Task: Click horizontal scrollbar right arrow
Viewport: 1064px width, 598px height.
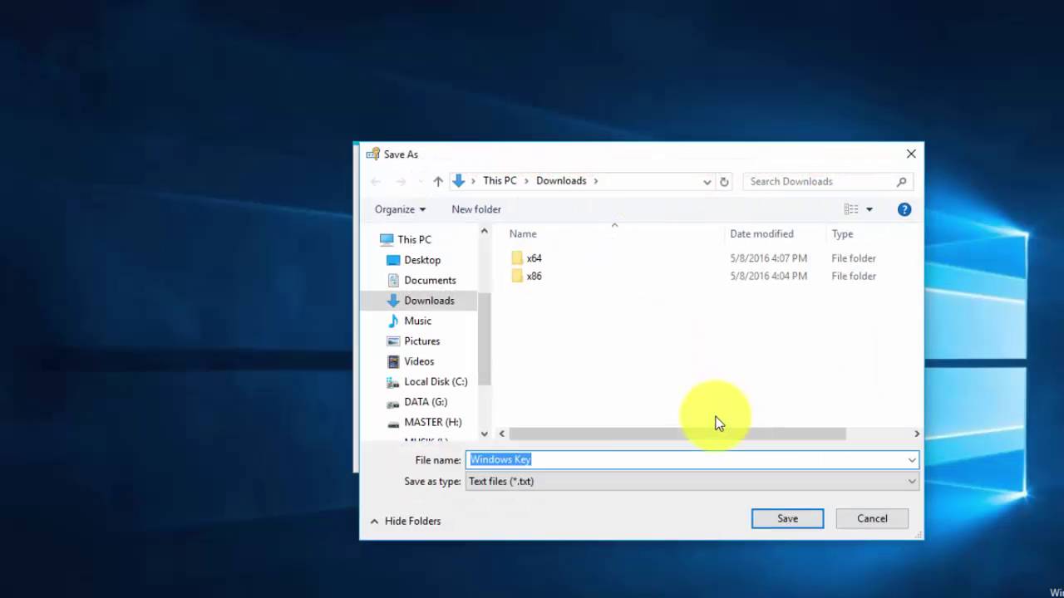Action: pos(917,434)
